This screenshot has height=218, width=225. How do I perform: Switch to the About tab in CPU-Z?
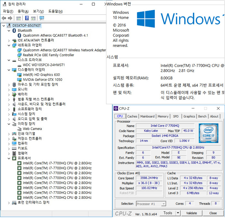(x=214, y=116)
